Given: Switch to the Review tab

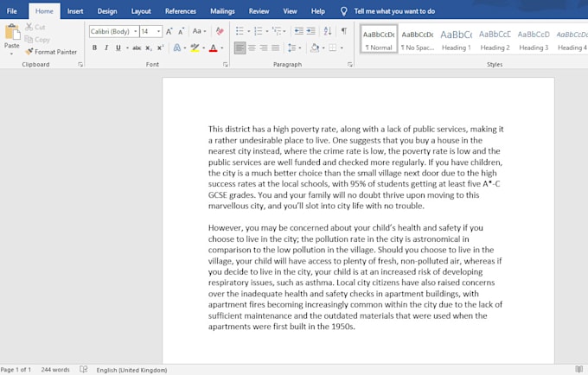Looking at the screenshot, I should [259, 11].
